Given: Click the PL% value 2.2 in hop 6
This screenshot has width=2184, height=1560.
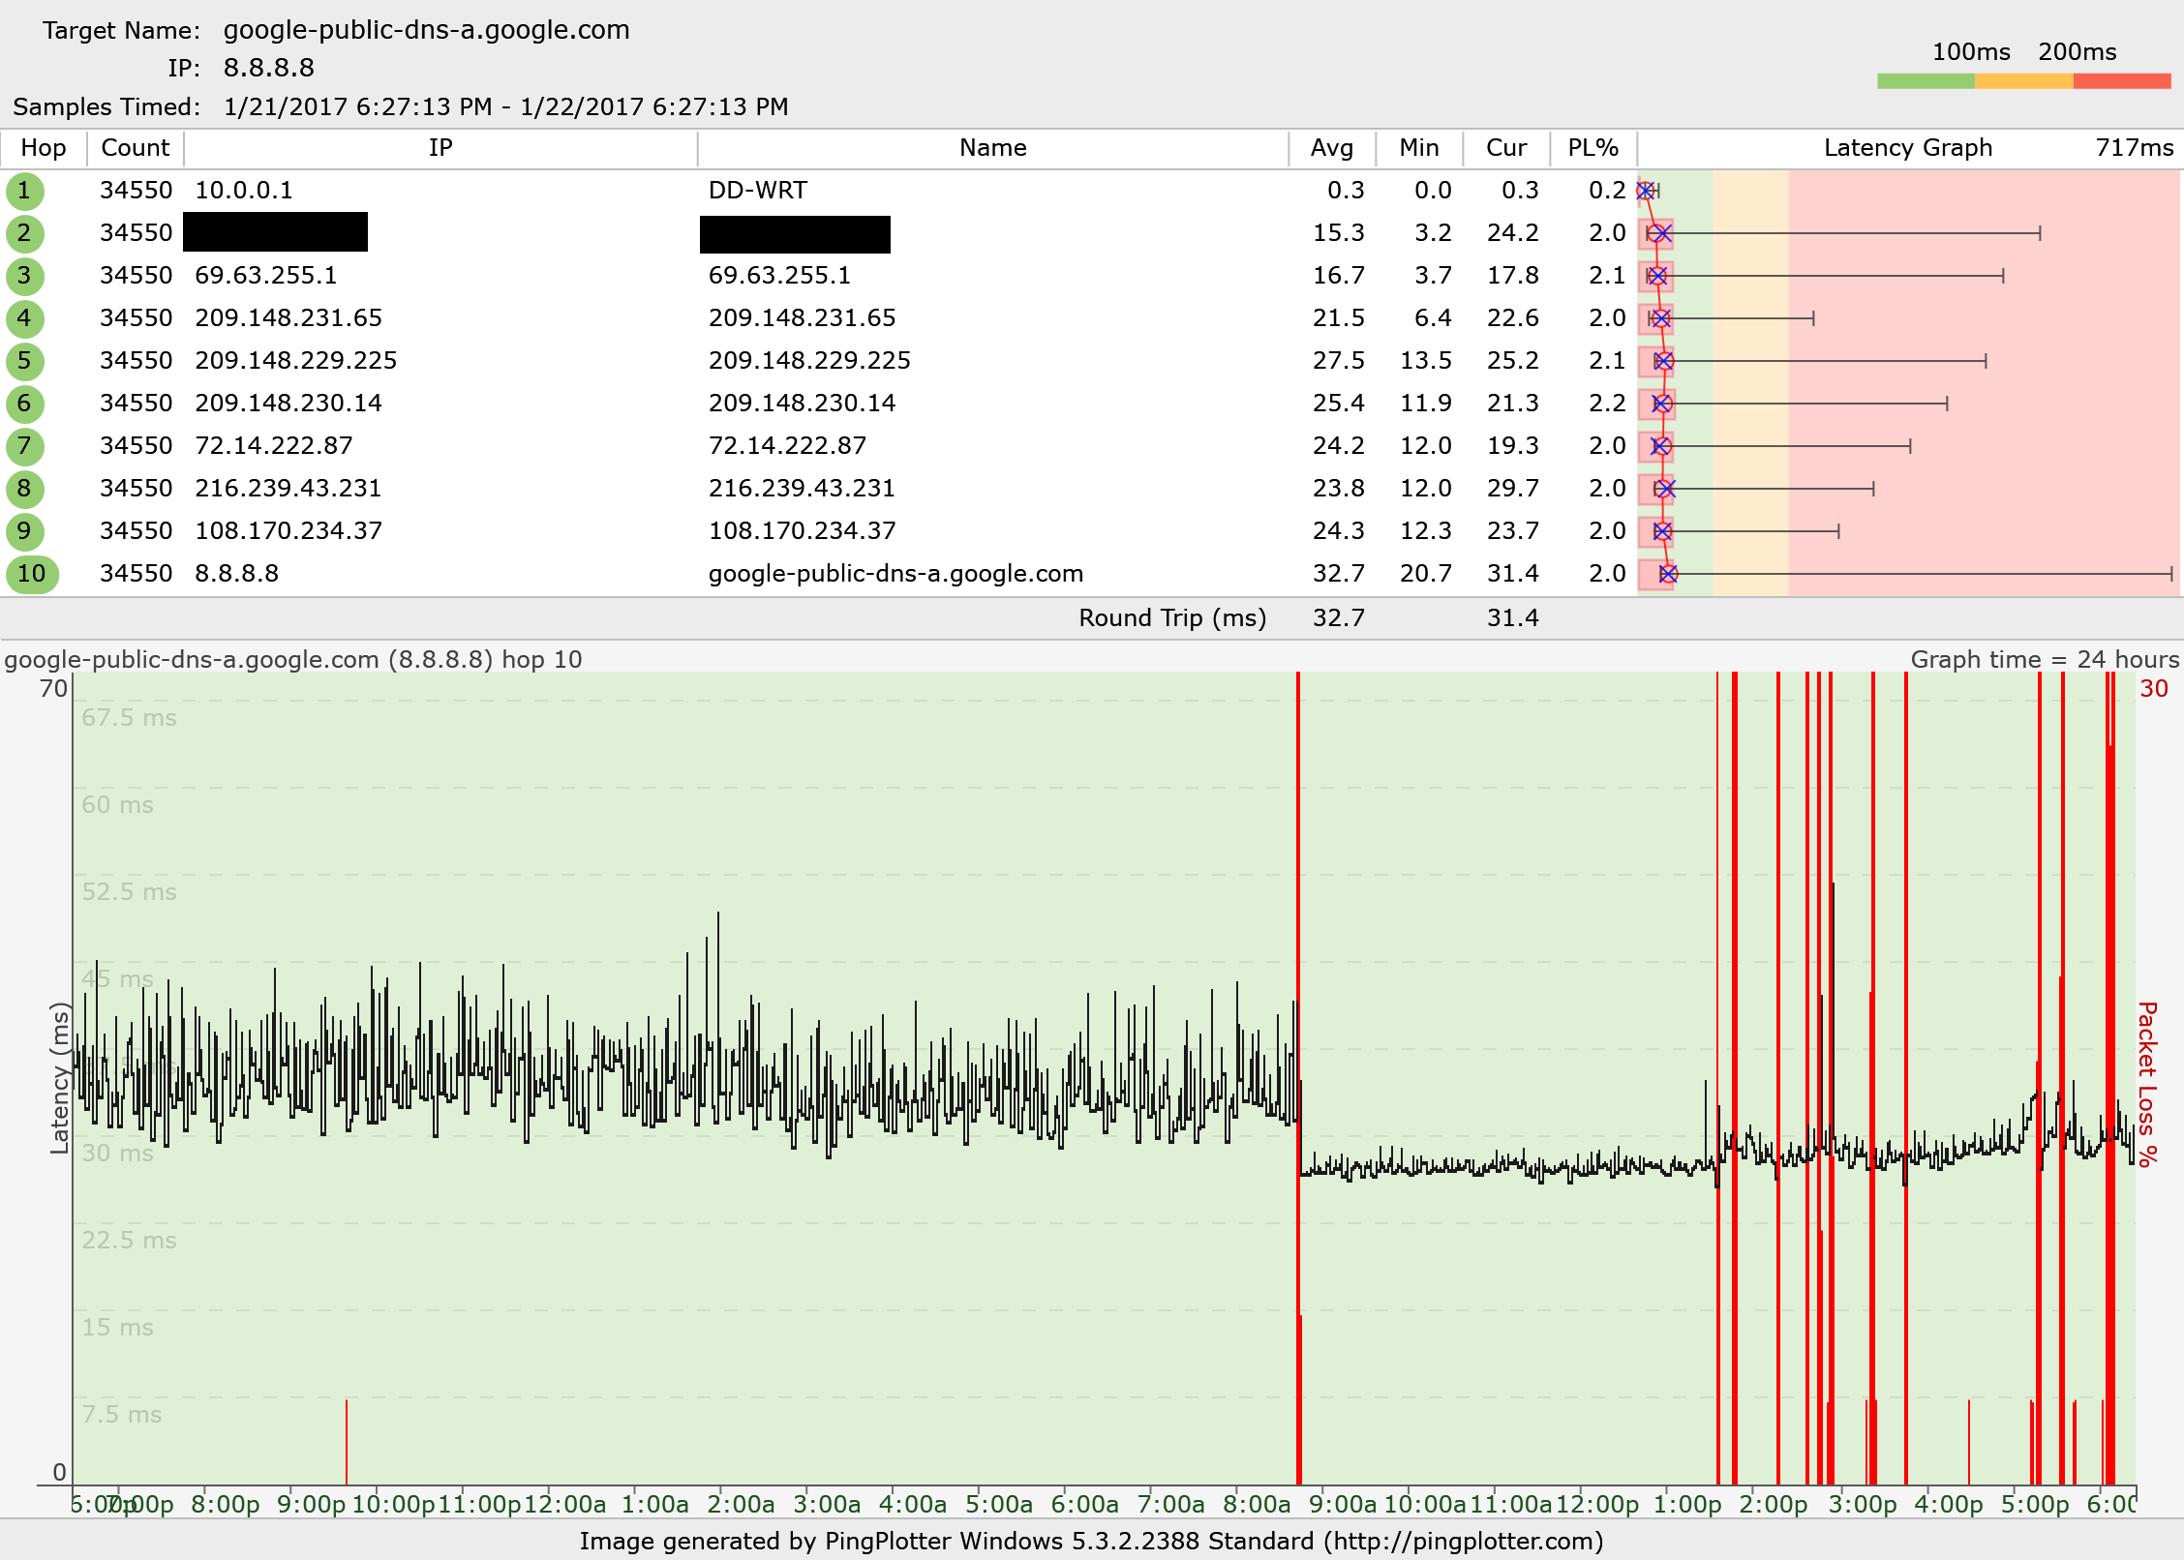Looking at the screenshot, I should (x=1607, y=404).
